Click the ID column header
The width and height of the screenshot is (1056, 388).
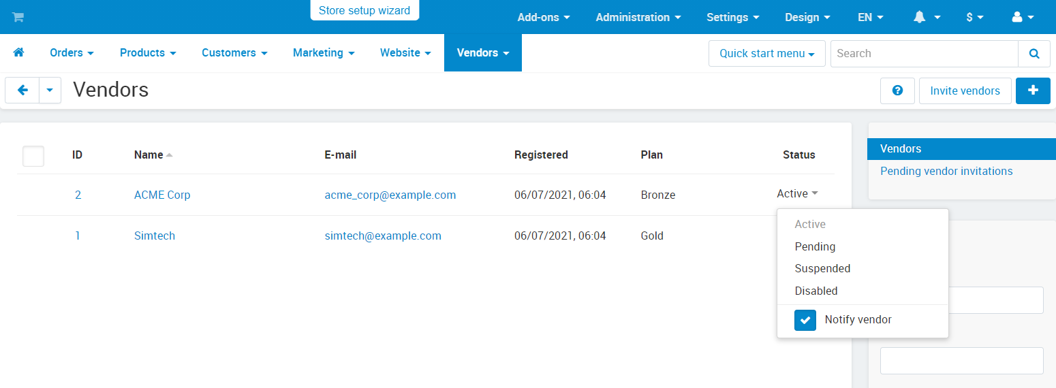coord(78,155)
